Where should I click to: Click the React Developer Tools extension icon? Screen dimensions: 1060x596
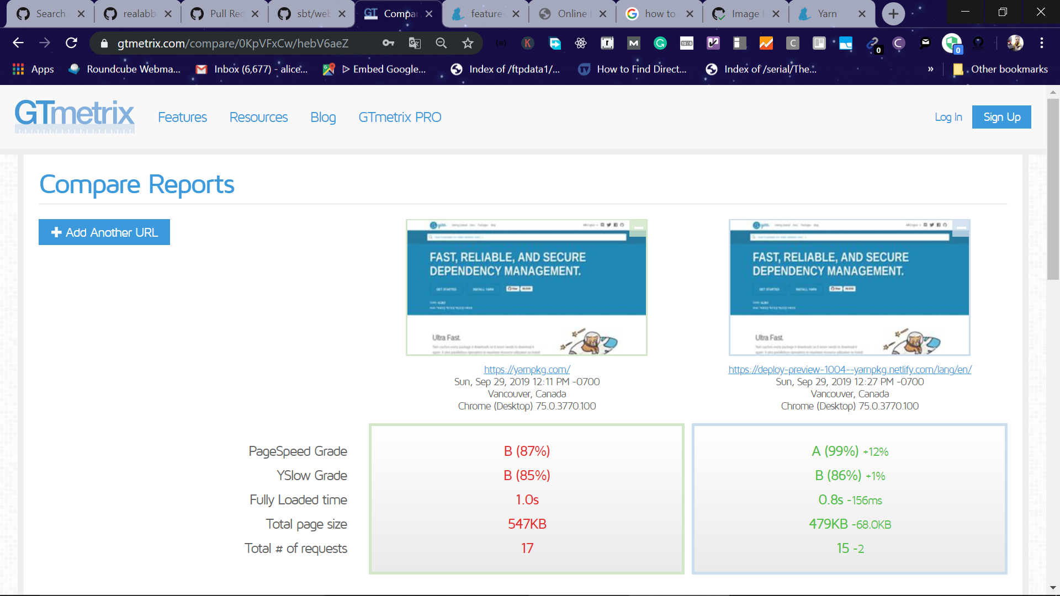[x=580, y=43]
